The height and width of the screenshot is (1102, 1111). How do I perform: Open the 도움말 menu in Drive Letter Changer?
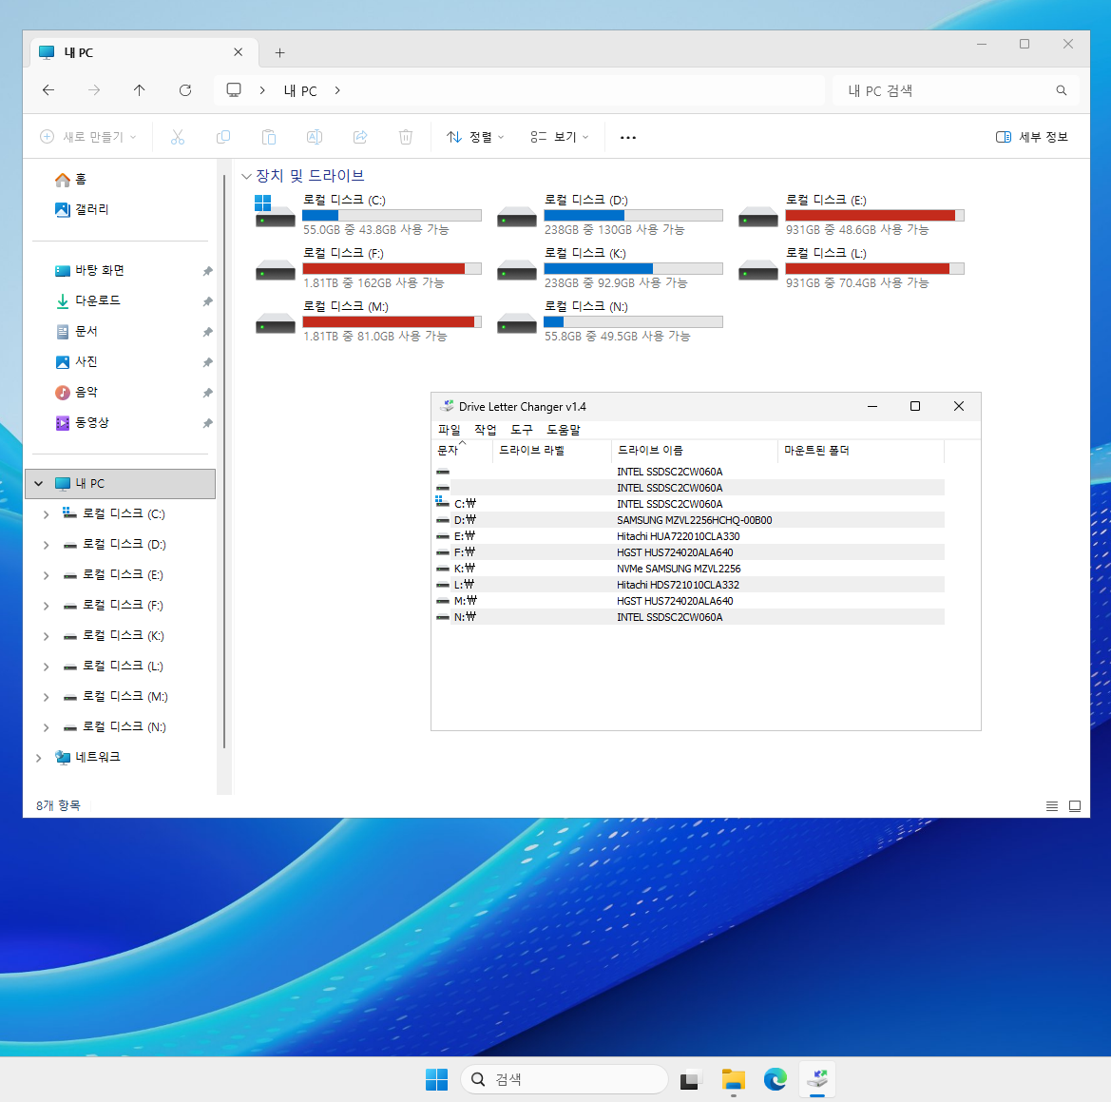(564, 430)
